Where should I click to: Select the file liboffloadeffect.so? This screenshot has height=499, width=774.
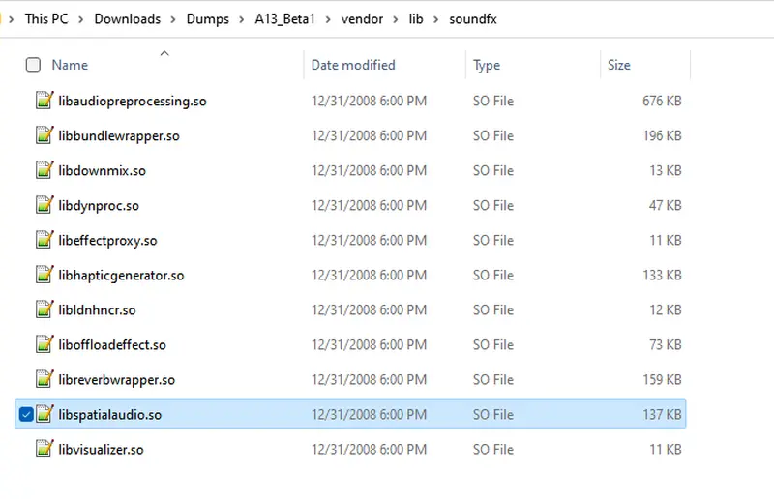112,344
